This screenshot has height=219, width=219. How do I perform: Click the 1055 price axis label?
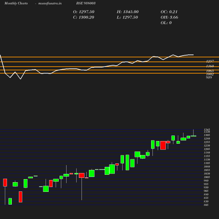coord(207,170)
